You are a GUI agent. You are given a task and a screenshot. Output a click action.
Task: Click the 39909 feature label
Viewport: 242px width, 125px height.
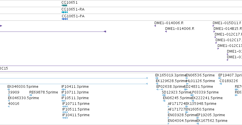pos(14,92)
